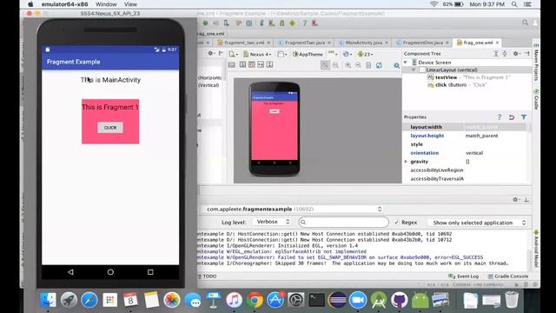Click the undo arrow in Properties header
The image size is (556, 313).
coord(512,117)
